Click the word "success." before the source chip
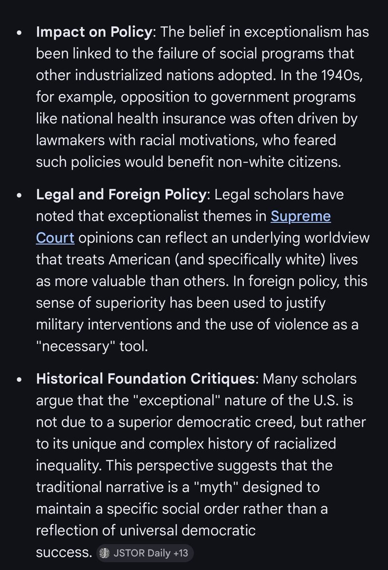388x570 pixels. tap(64, 553)
